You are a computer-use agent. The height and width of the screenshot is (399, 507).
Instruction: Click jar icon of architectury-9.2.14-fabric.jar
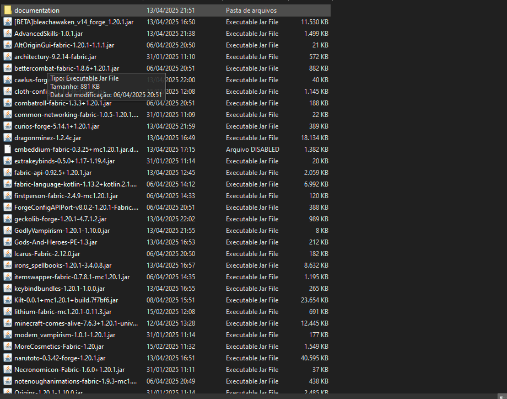[x=8, y=57]
